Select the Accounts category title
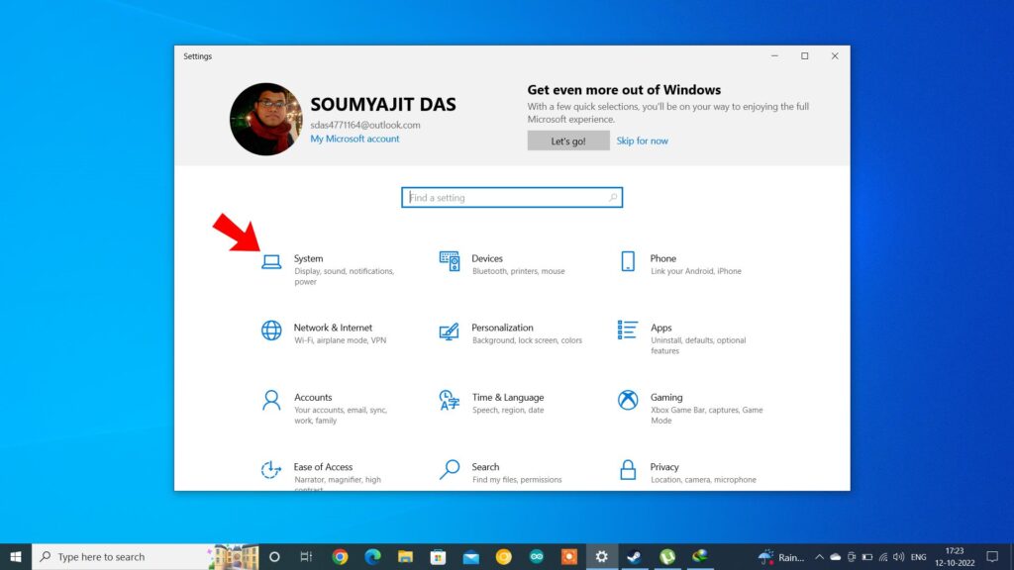This screenshot has width=1014, height=570. click(x=313, y=397)
